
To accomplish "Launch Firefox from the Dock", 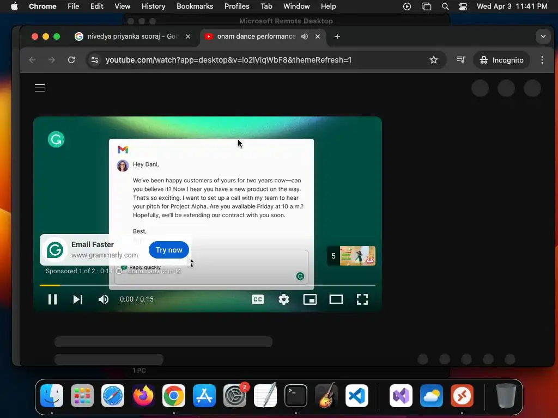I will tap(143, 396).
